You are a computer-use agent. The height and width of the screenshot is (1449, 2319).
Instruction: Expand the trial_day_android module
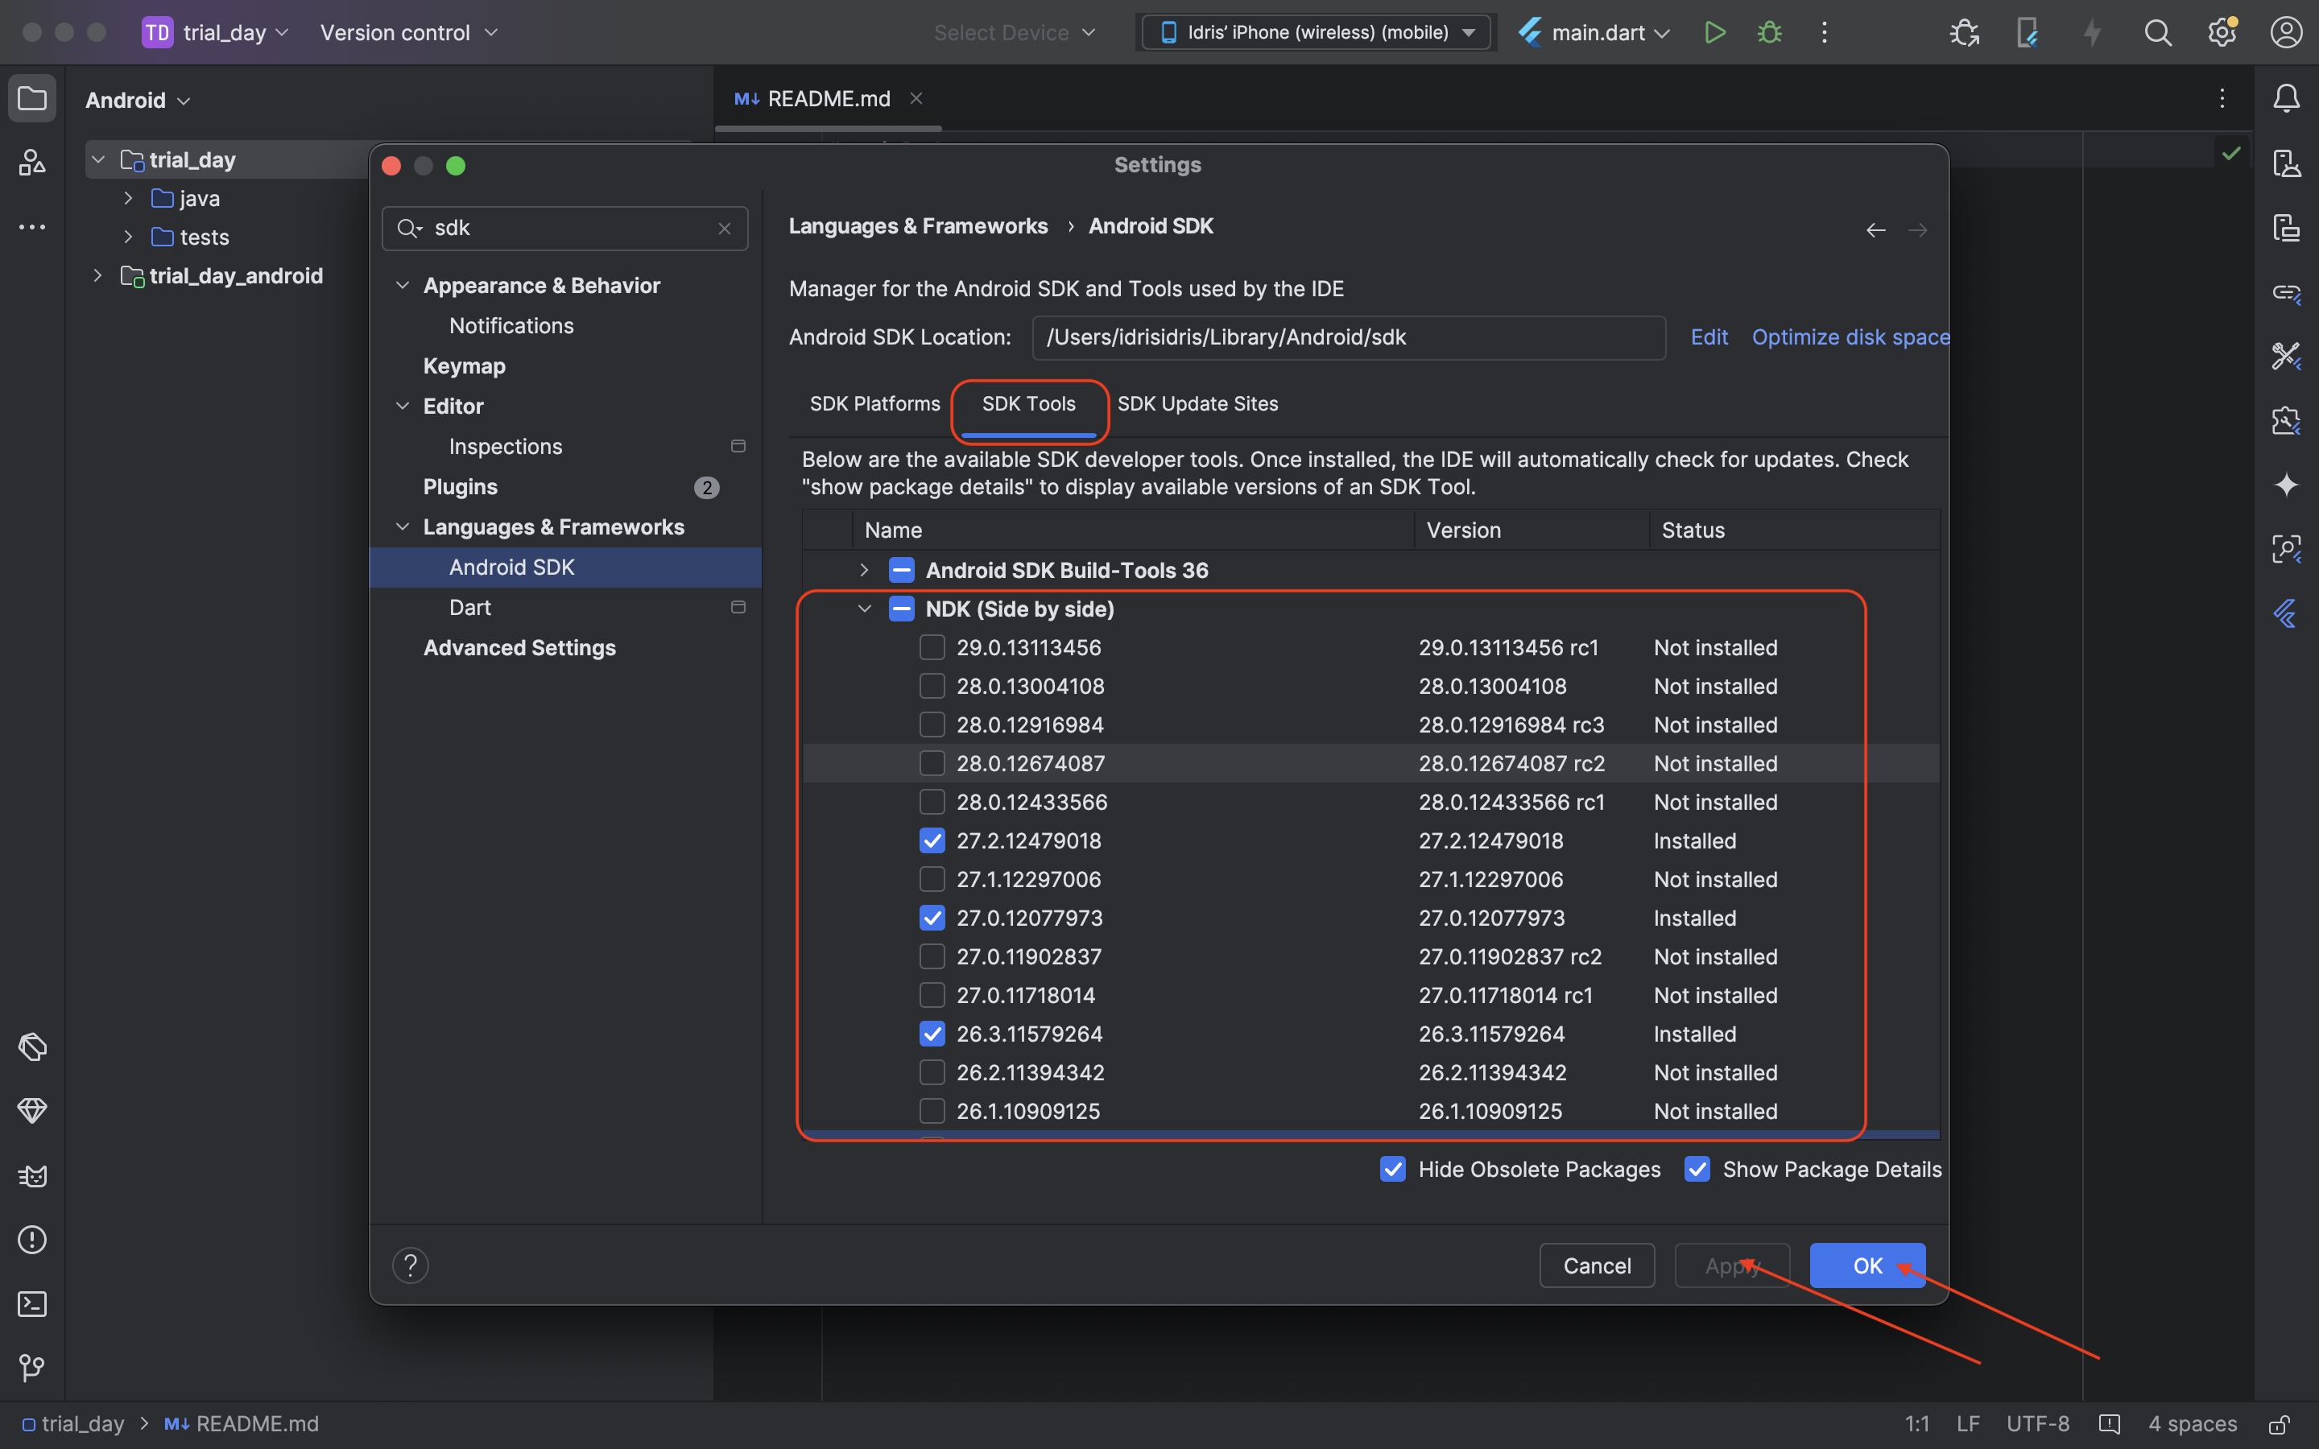tap(97, 276)
